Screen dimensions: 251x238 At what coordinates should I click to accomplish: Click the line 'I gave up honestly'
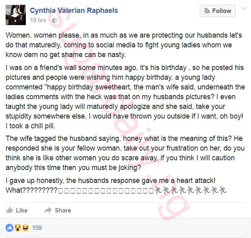[111, 181]
